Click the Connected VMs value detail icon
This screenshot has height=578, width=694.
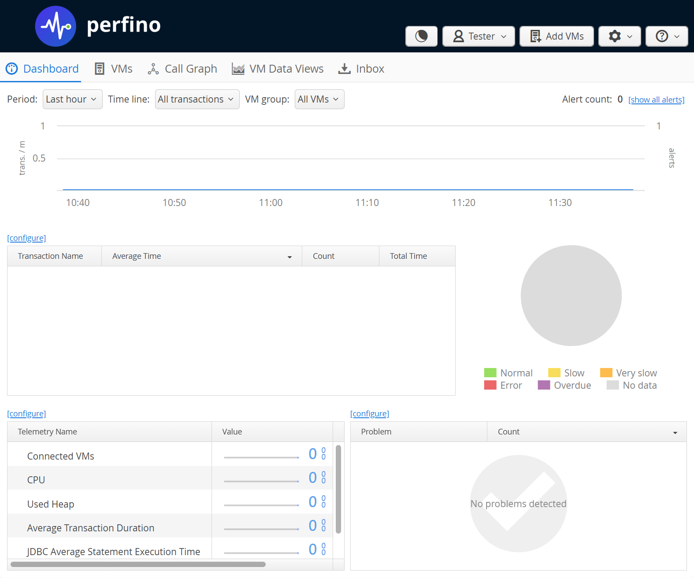[324, 454]
